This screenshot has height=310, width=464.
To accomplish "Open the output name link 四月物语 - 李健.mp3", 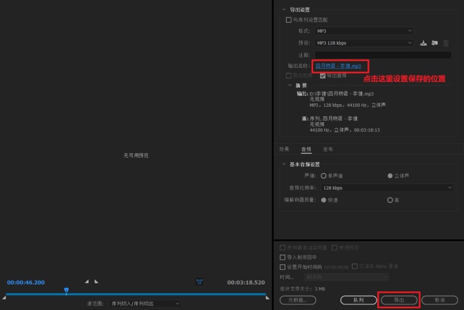I will (x=340, y=66).
